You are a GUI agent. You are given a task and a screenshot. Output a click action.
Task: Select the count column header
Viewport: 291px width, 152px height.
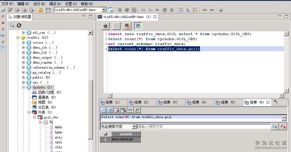pos(126,134)
